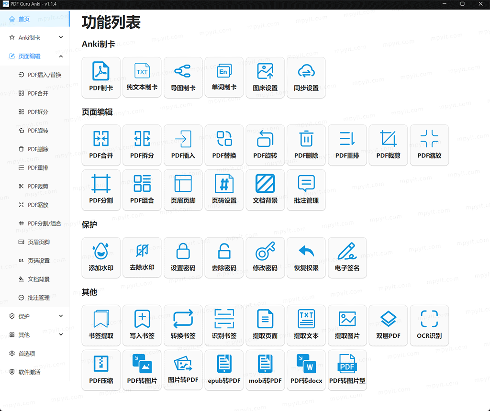The image size is (490, 411).
Task: Select the PDF合并 tile in the grid
Action: point(101,145)
